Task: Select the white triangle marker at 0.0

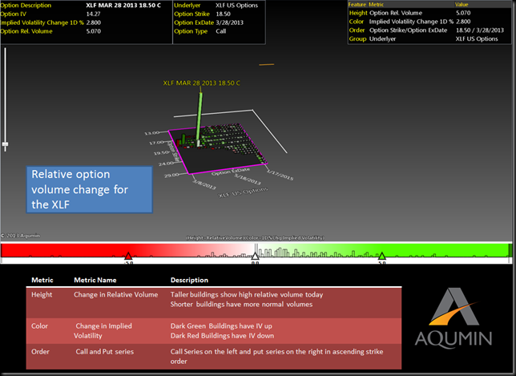Action: (x=255, y=257)
